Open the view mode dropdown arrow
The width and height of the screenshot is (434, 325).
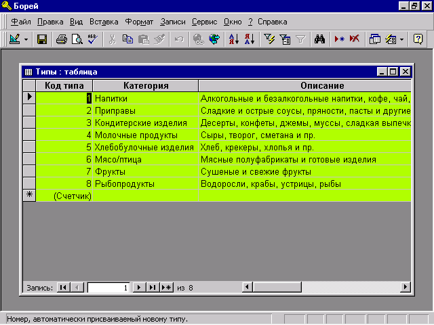point(26,39)
